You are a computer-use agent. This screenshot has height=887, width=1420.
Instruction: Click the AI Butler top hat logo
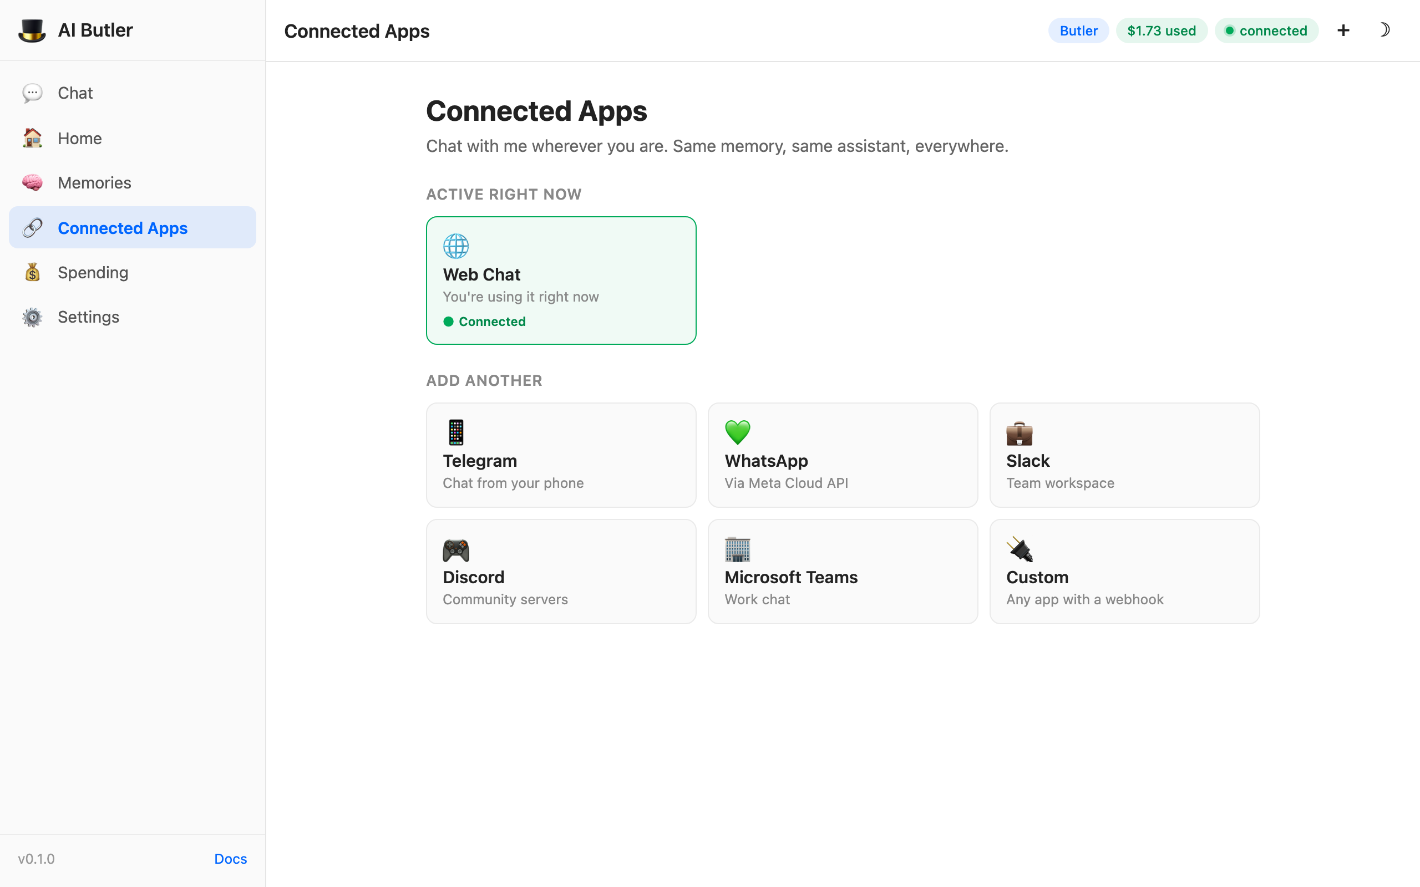32,30
